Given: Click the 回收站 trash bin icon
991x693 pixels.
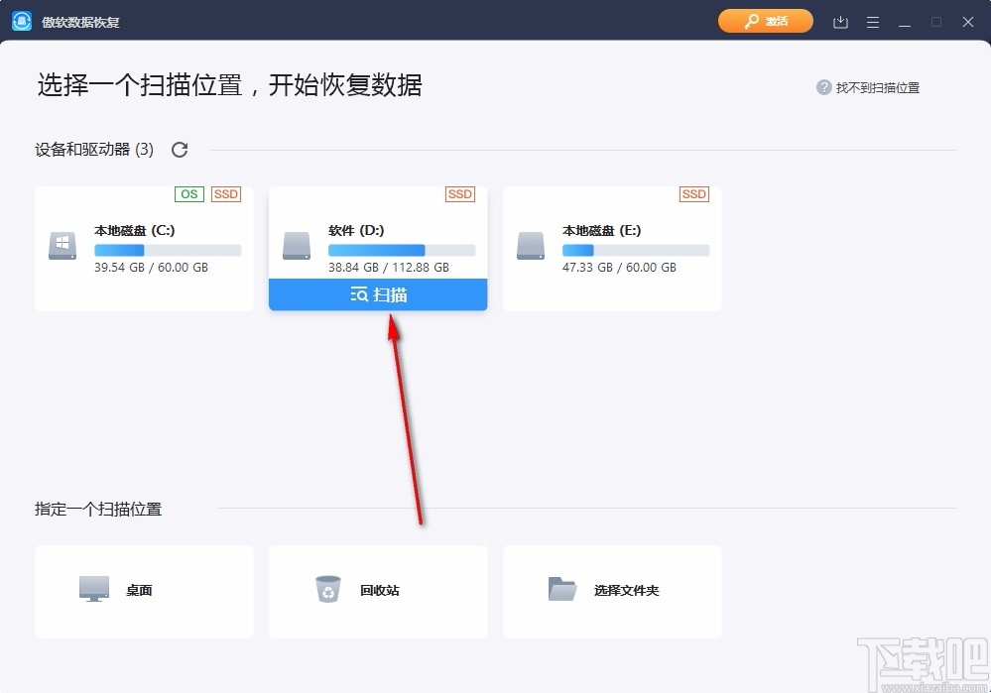Looking at the screenshot, I should (327, 587).
